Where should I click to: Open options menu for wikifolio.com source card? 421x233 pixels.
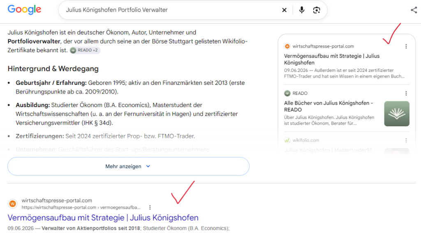pyautogui.click(x=406, y=140)
